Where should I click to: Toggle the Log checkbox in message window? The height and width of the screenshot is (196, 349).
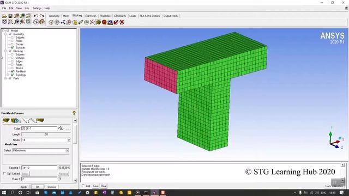(x=83, y=186)
